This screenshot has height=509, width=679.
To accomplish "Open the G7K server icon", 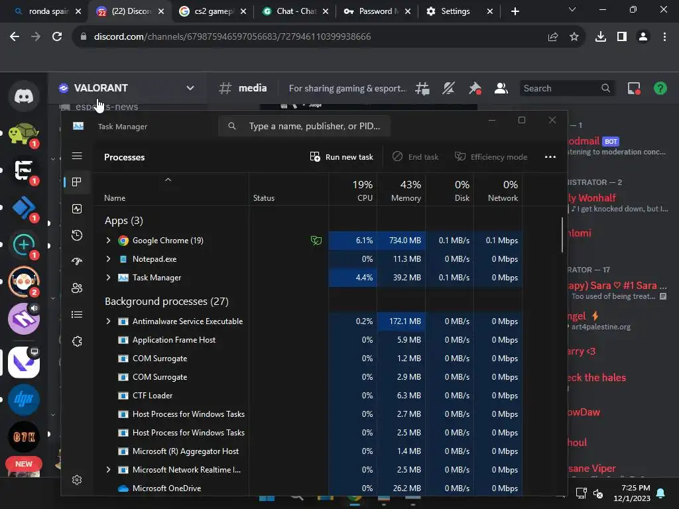I will tap(24, 437).
